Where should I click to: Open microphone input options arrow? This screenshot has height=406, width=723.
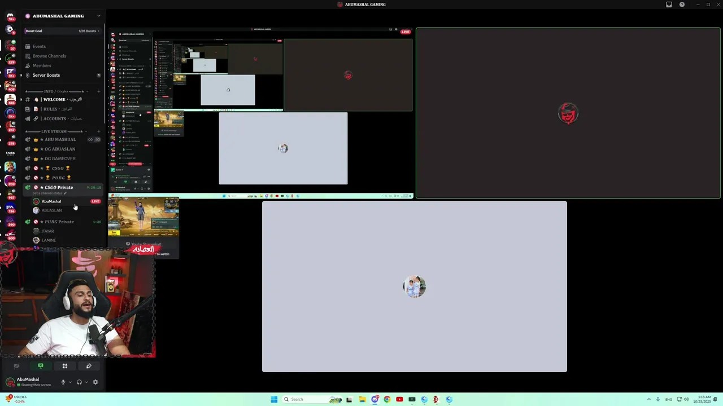click(70, 382)
